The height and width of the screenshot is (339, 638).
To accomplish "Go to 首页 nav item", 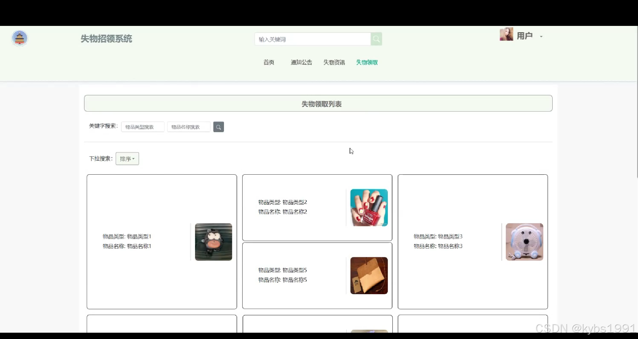I will pyautogui.click(x=269, y=62).
